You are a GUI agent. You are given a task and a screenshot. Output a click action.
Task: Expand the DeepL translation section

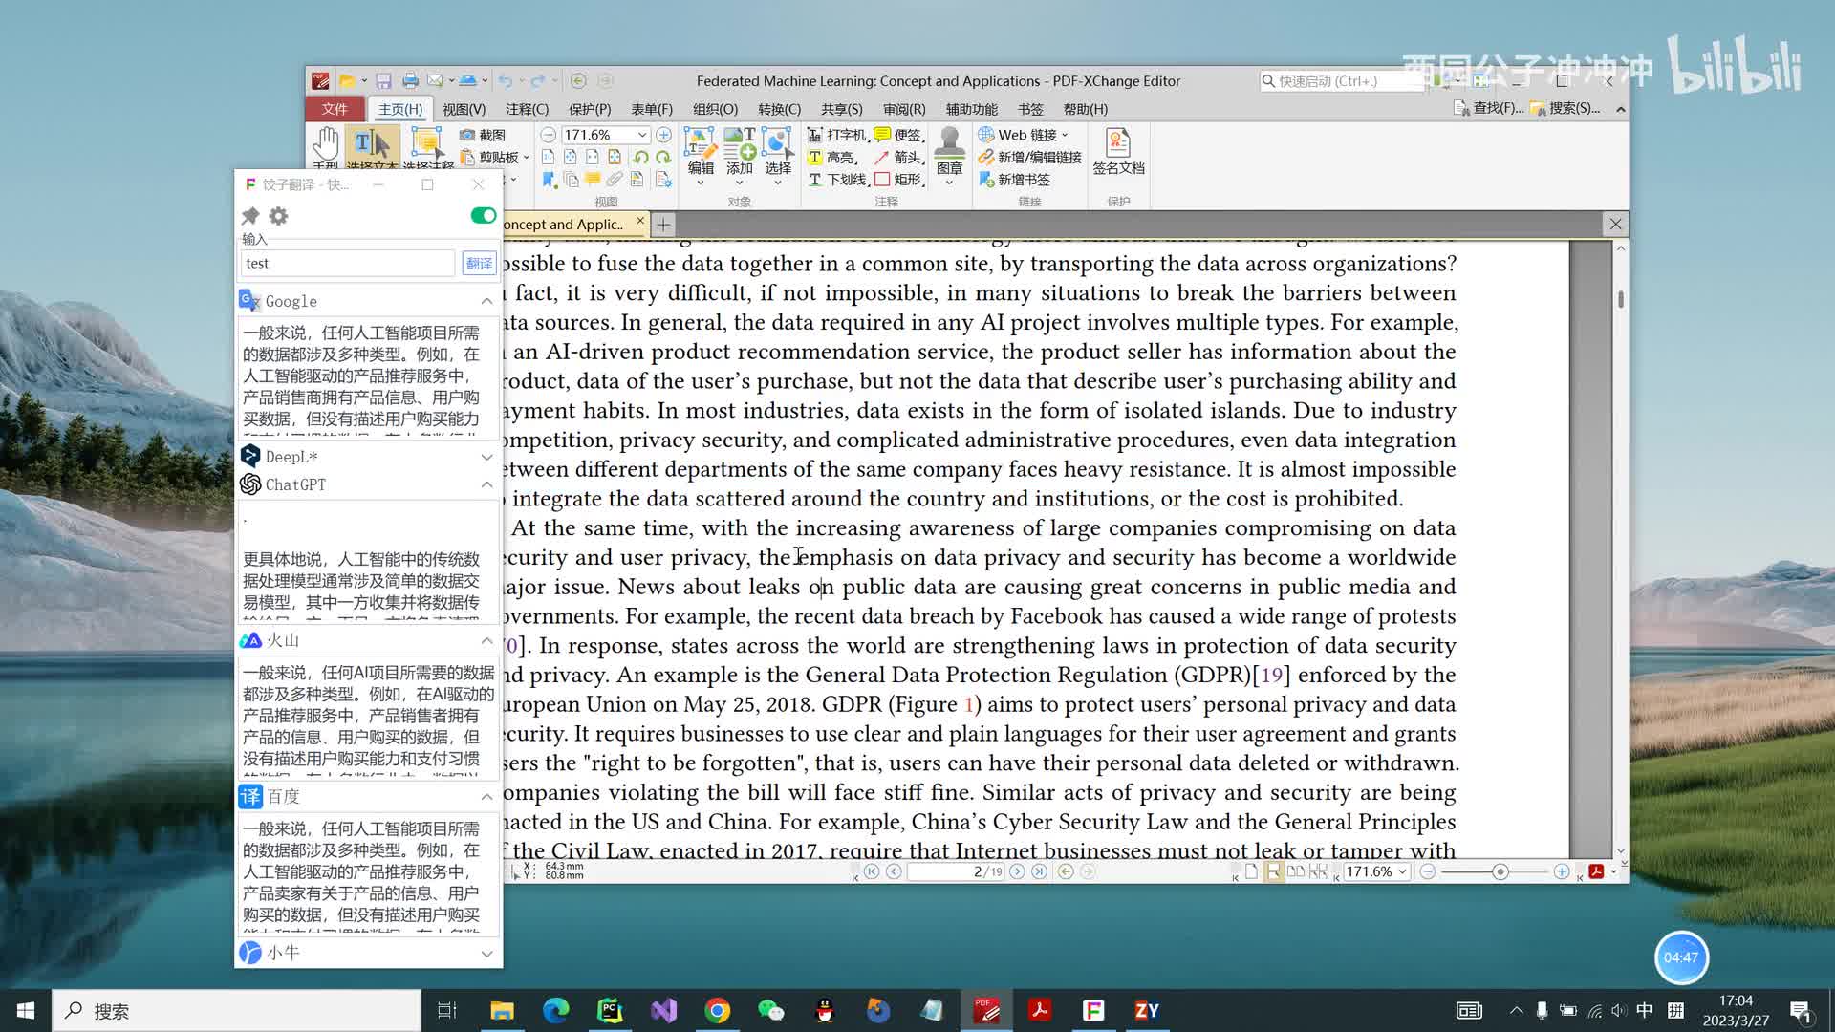[x=486, y=457]
